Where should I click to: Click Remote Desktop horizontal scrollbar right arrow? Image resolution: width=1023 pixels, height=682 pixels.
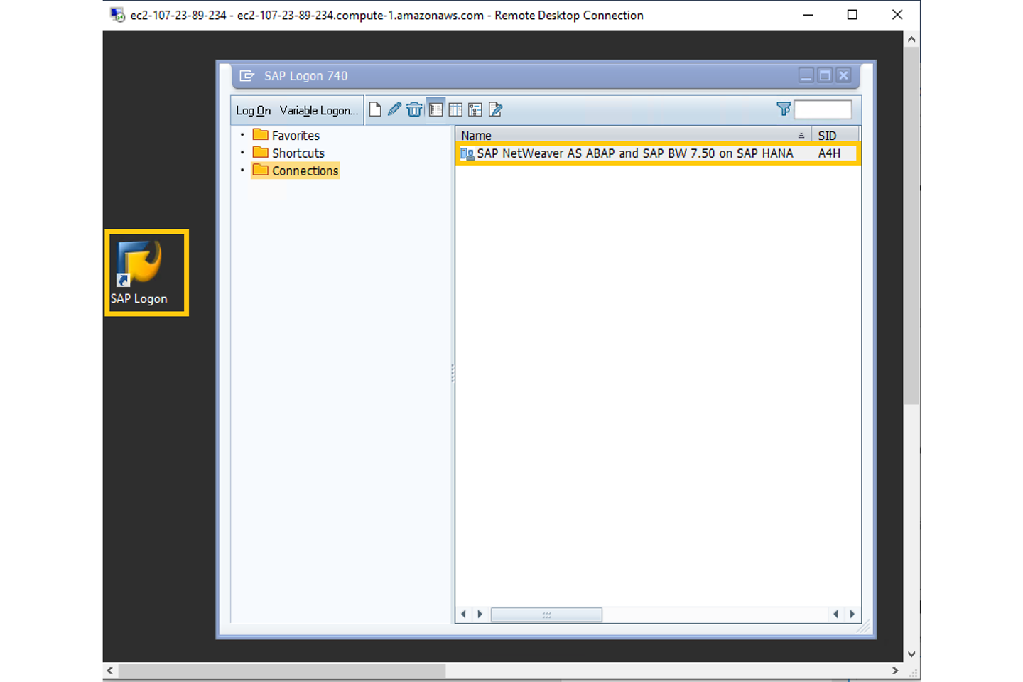[x=895, y=671]
